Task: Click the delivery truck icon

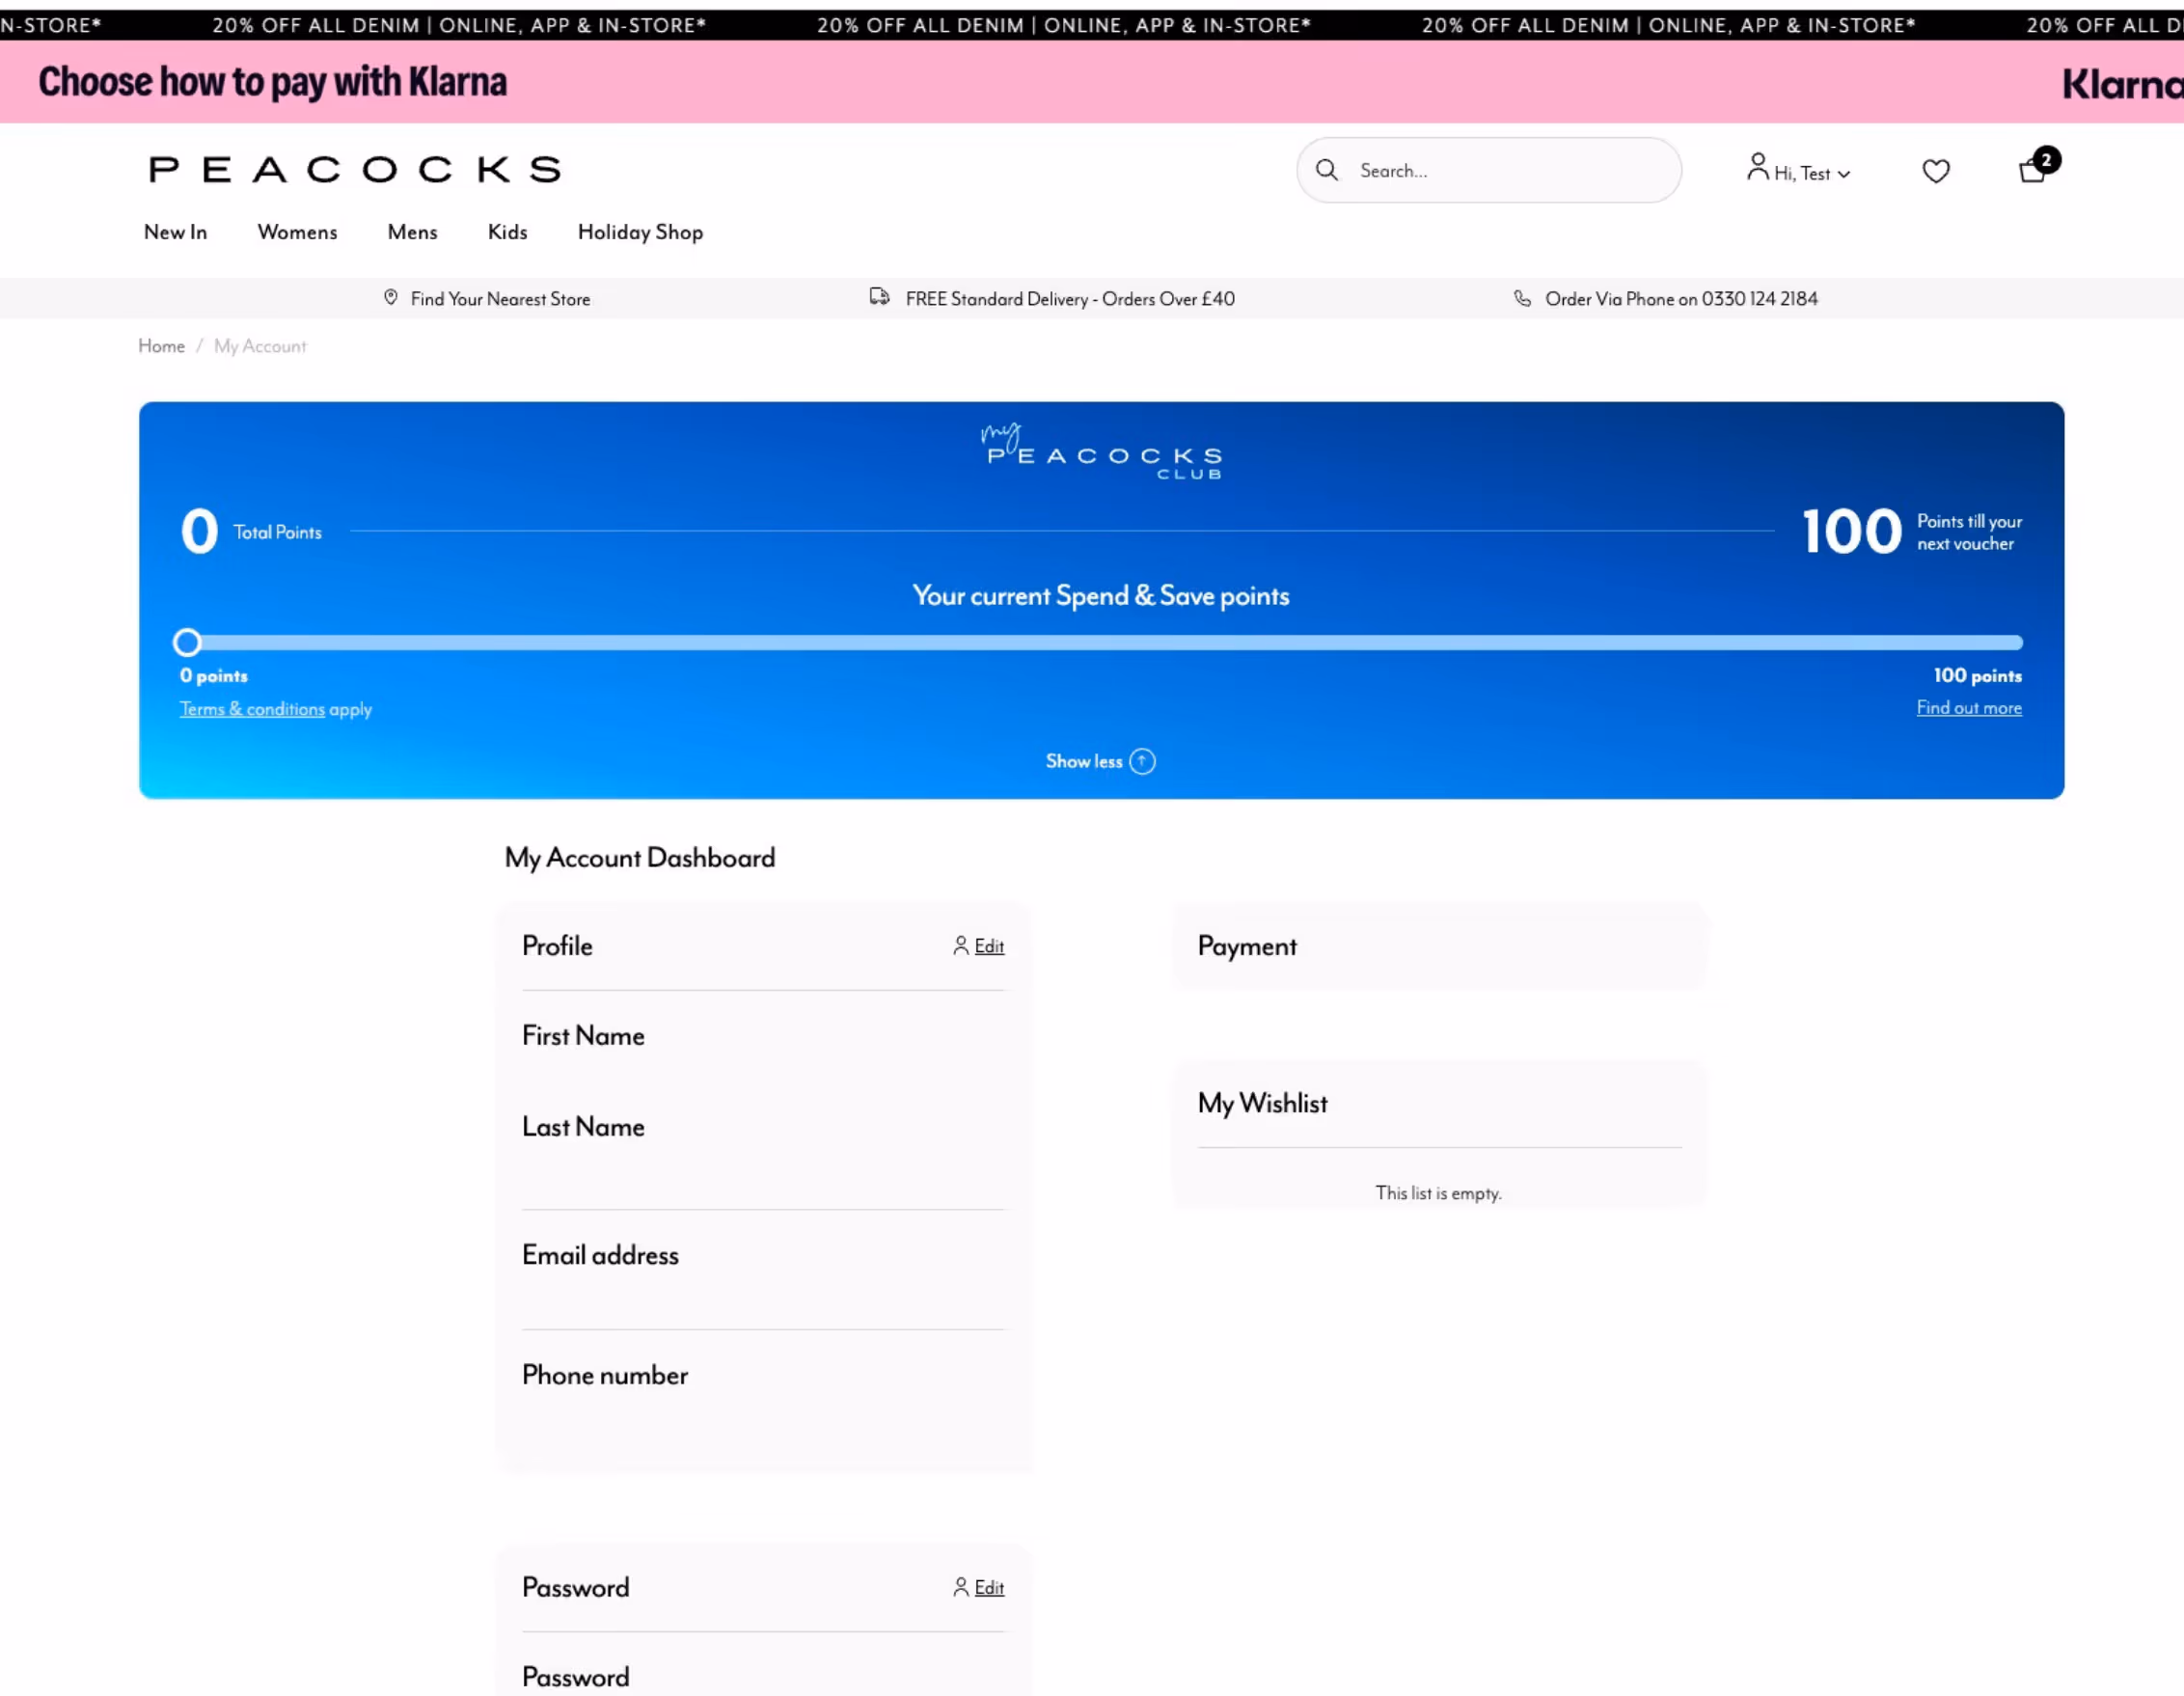Action: [879, 297]
